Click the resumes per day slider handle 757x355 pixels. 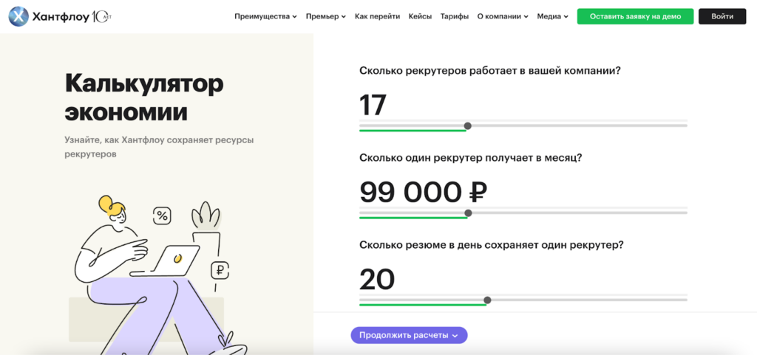486,300
